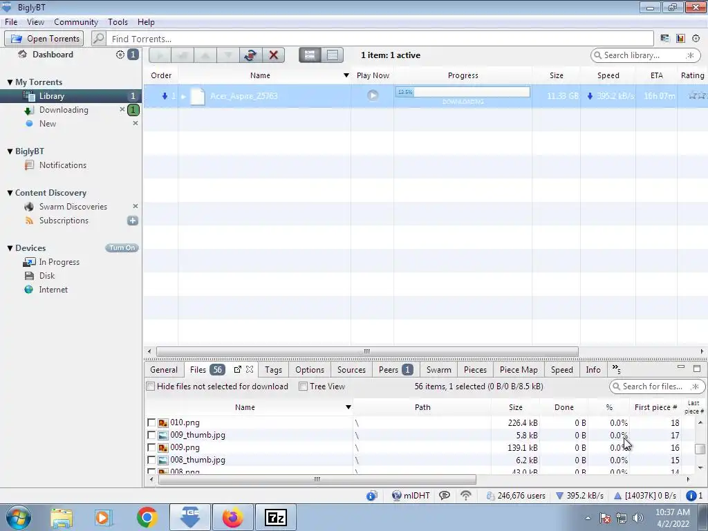Click the Play Now button for Acer_Aspire_Z5763

tap(373, 95)
